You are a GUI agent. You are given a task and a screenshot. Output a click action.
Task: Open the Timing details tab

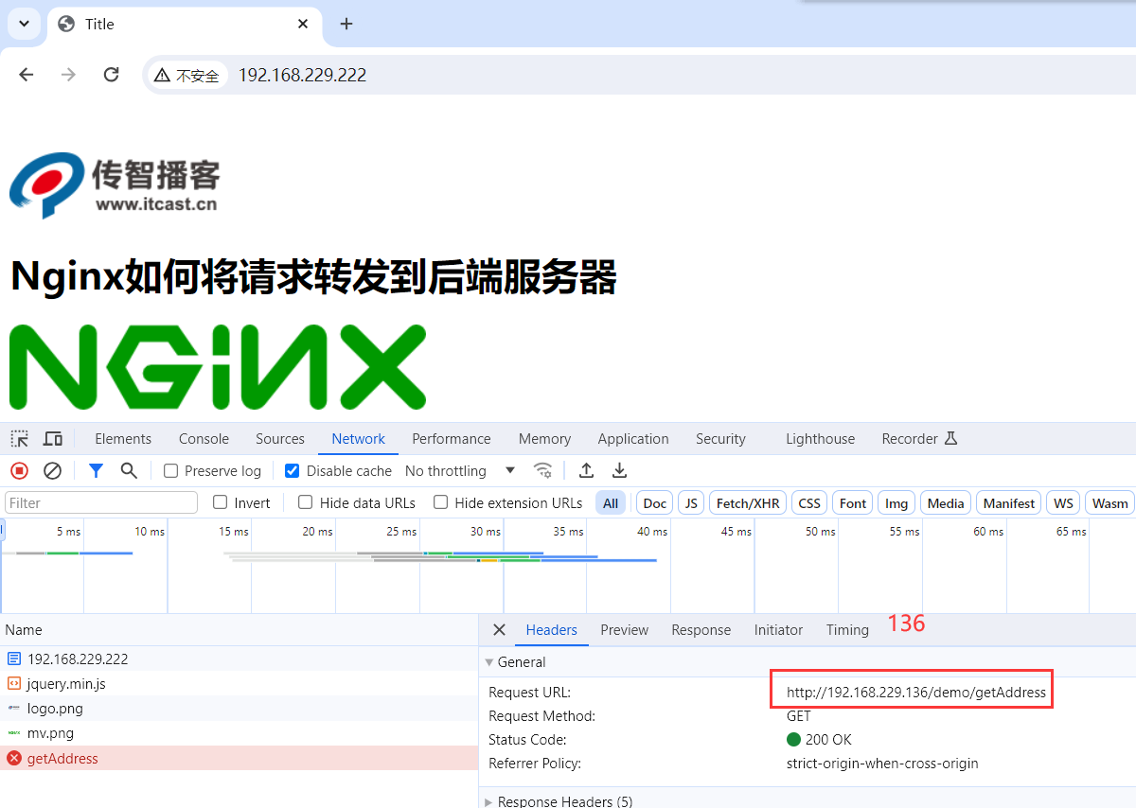[x=847, y=630]
